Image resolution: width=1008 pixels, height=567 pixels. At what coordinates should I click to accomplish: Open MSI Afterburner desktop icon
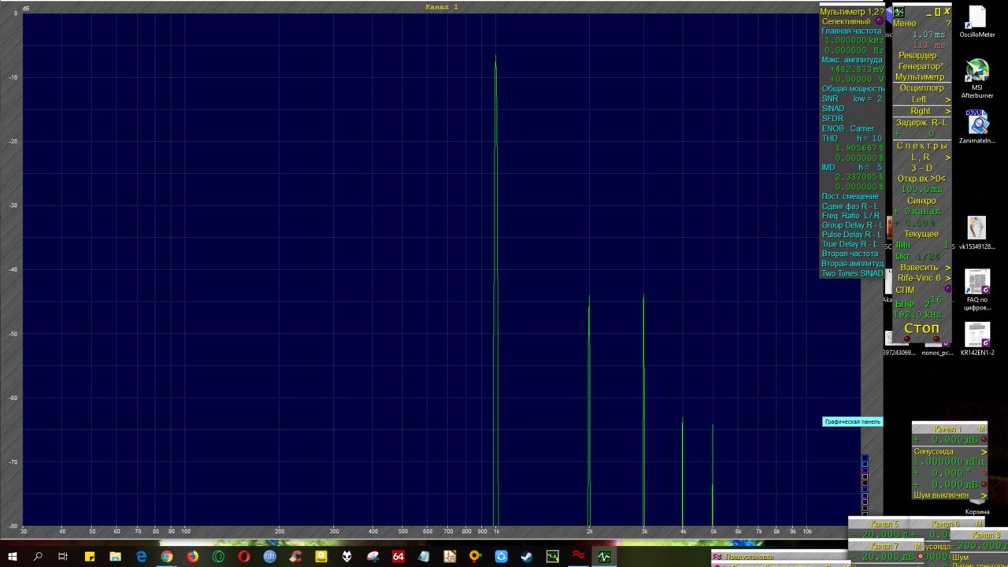[977, 79]
